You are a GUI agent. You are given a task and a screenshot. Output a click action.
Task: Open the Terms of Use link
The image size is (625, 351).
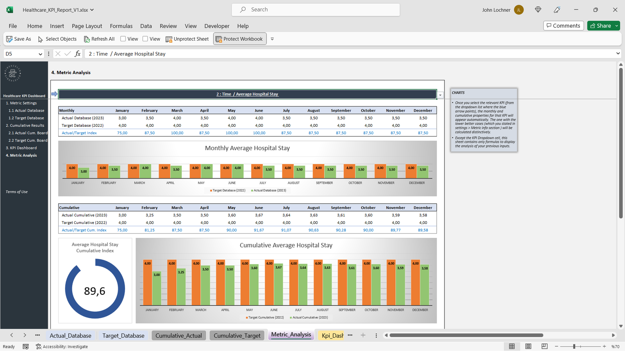point(17,192)
